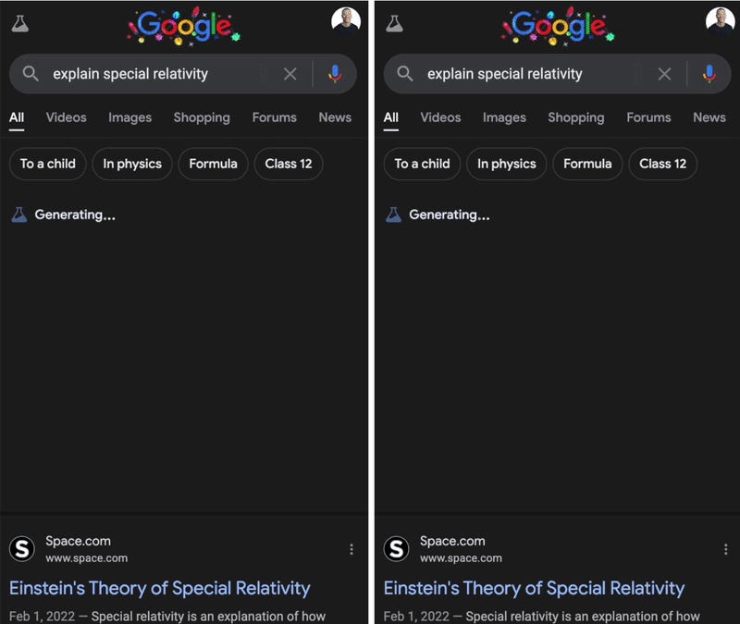Open Space.com result options menu, right screenshot
This screenshot has height=624, width=740.
(x=725, y=549)
